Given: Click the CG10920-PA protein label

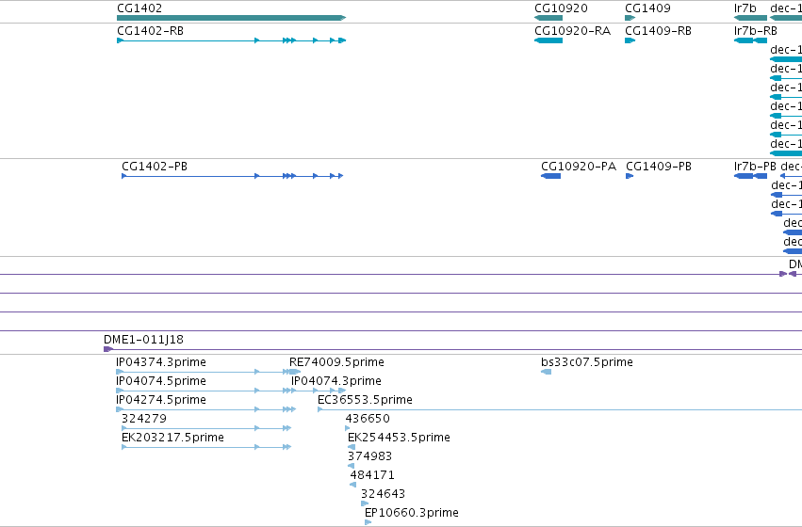Looking at the screenshot, I should (x=579, y=166).
